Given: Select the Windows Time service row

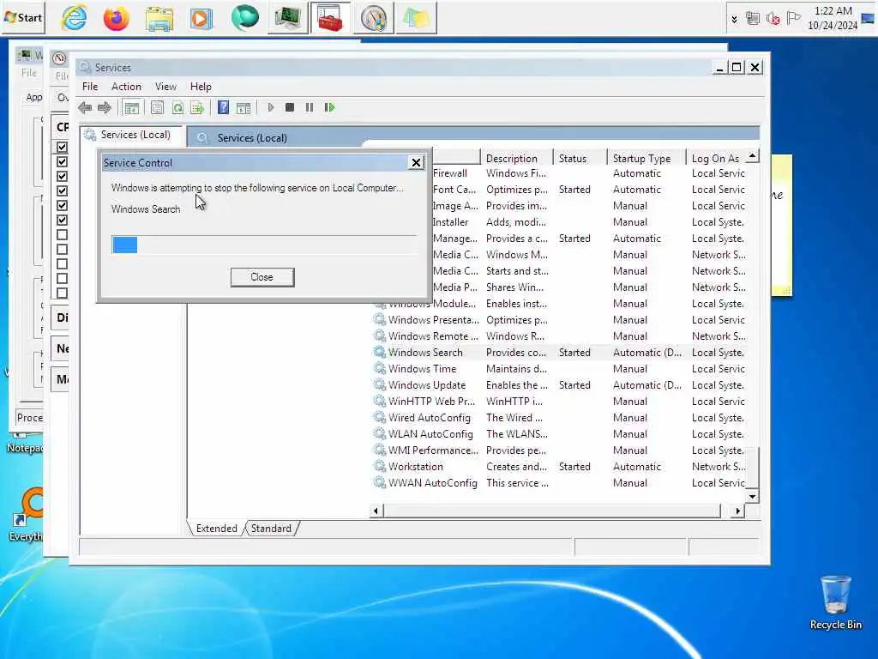Looking at the screenshot, I should tap(559, 369).
